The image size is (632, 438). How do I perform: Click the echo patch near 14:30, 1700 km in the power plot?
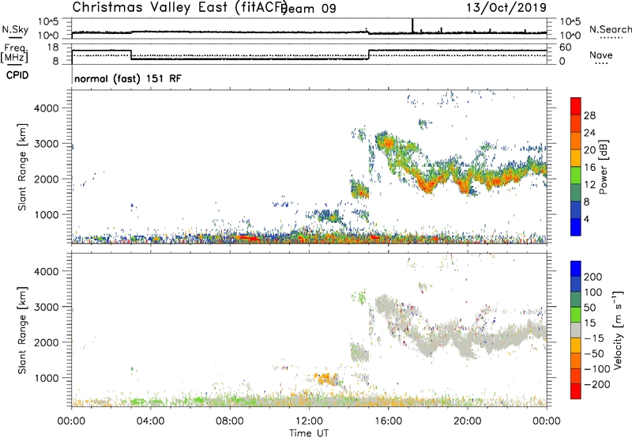(359, 190)
